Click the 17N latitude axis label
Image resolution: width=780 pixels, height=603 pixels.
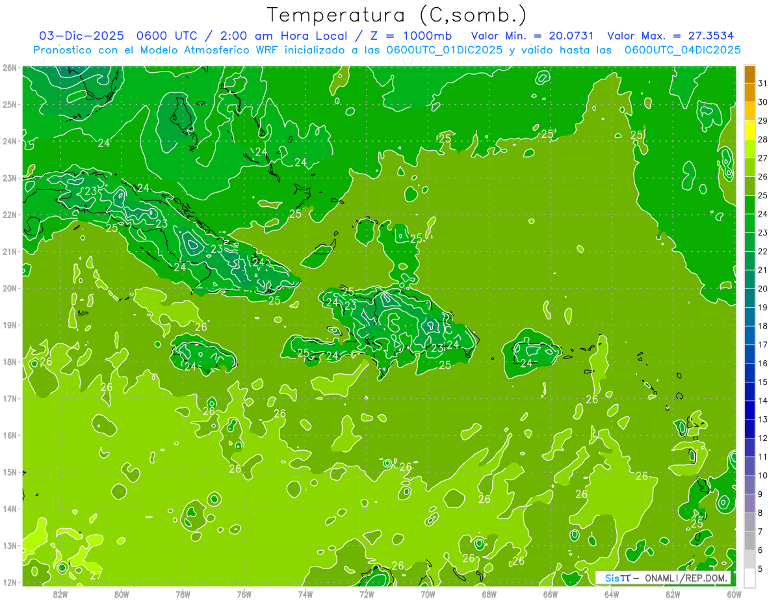(x=10, y=398)
